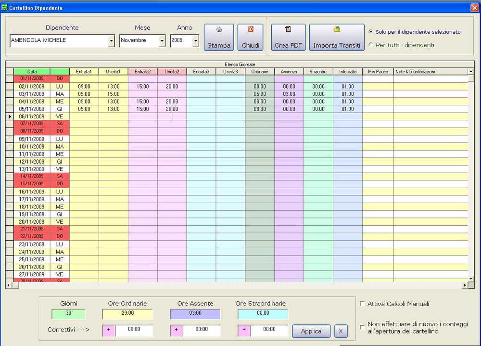Viewport: 481px width, 346px height.
Task: Toggle the plus sign for Ore Ordinarie correction
Action: coord(109,330)
